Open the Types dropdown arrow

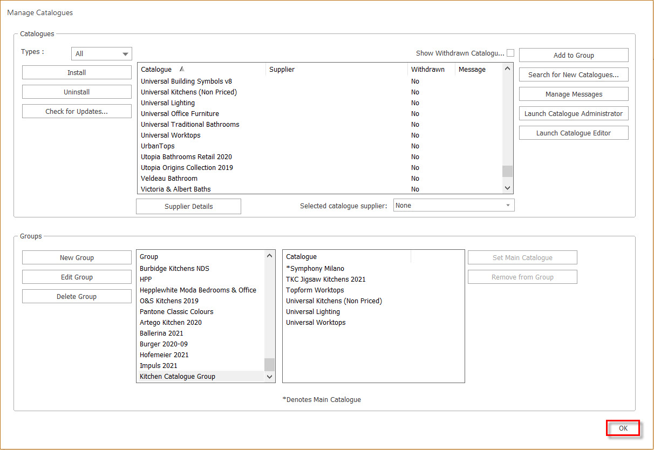point(126,53)
